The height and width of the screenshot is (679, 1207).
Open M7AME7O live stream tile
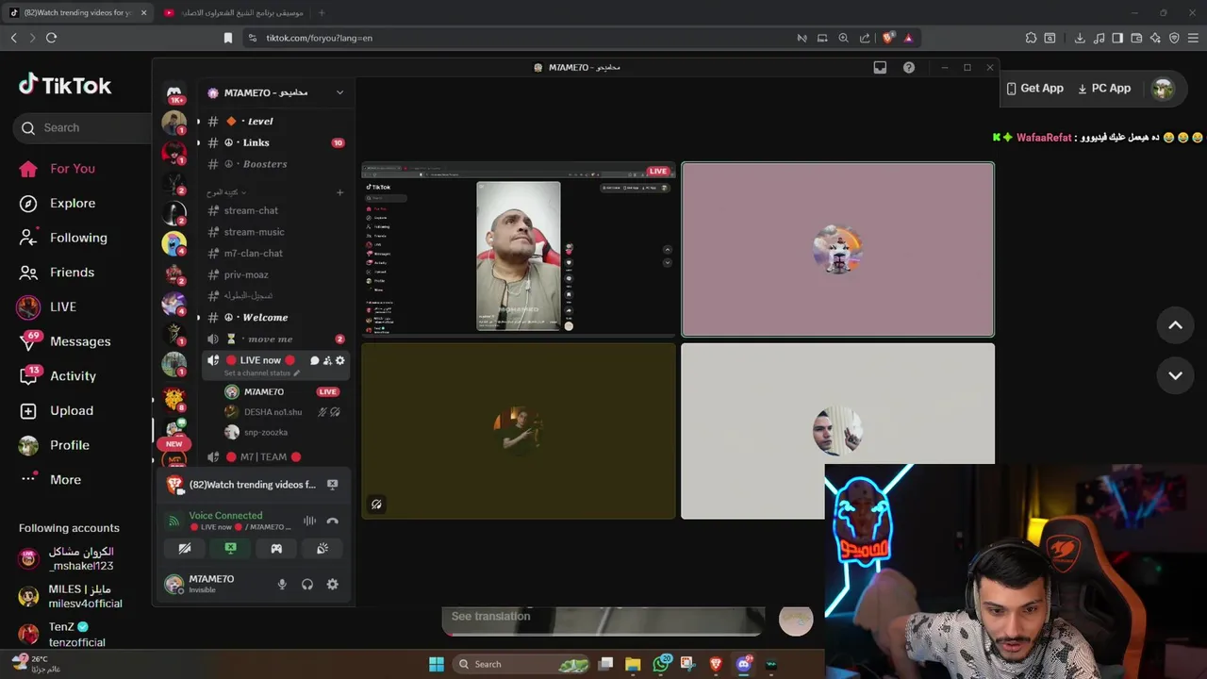pyautogui.click(x=519, y=249)
